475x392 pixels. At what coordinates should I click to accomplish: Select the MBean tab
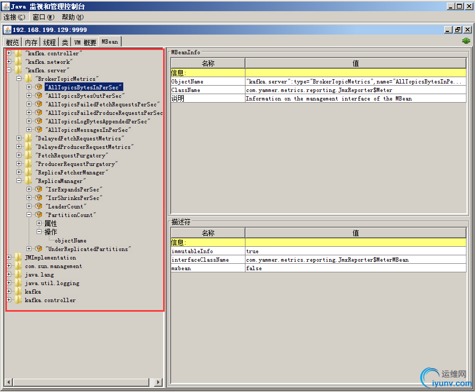point(110,41)
